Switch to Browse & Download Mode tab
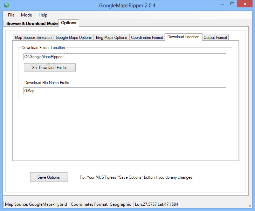Image resolution: width=255 pixels, height=211 pixels. point(31,23)
